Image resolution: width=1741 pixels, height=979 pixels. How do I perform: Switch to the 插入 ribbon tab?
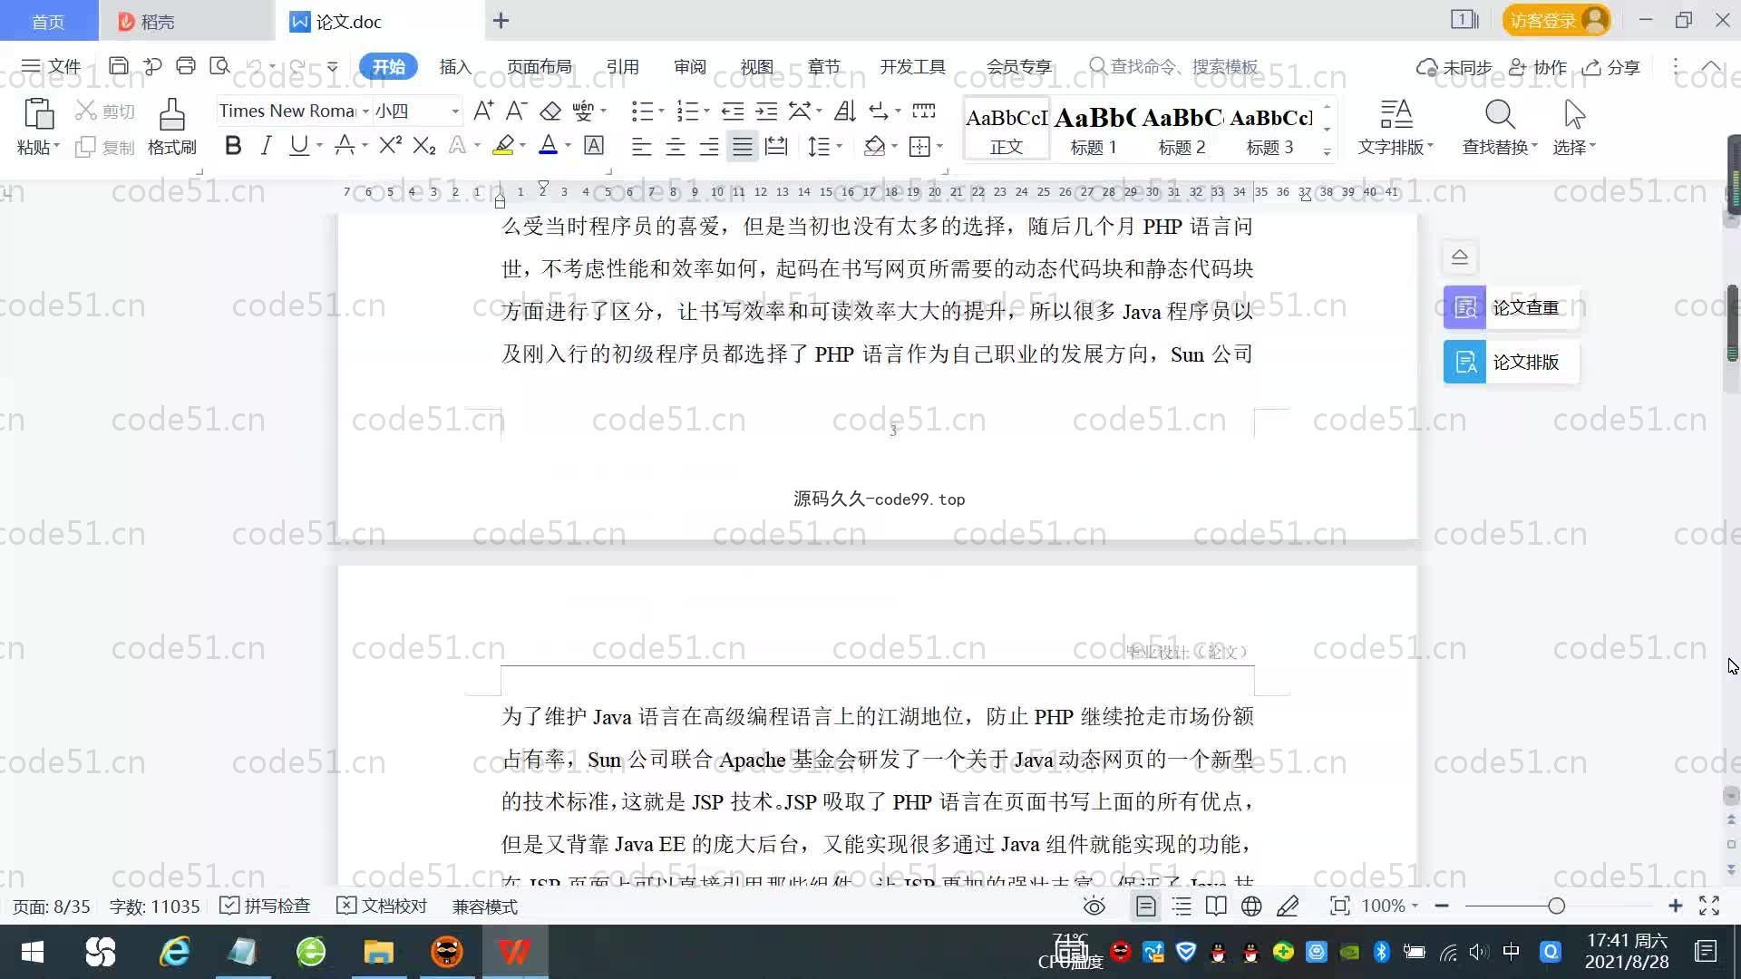(x=455, y=66)
